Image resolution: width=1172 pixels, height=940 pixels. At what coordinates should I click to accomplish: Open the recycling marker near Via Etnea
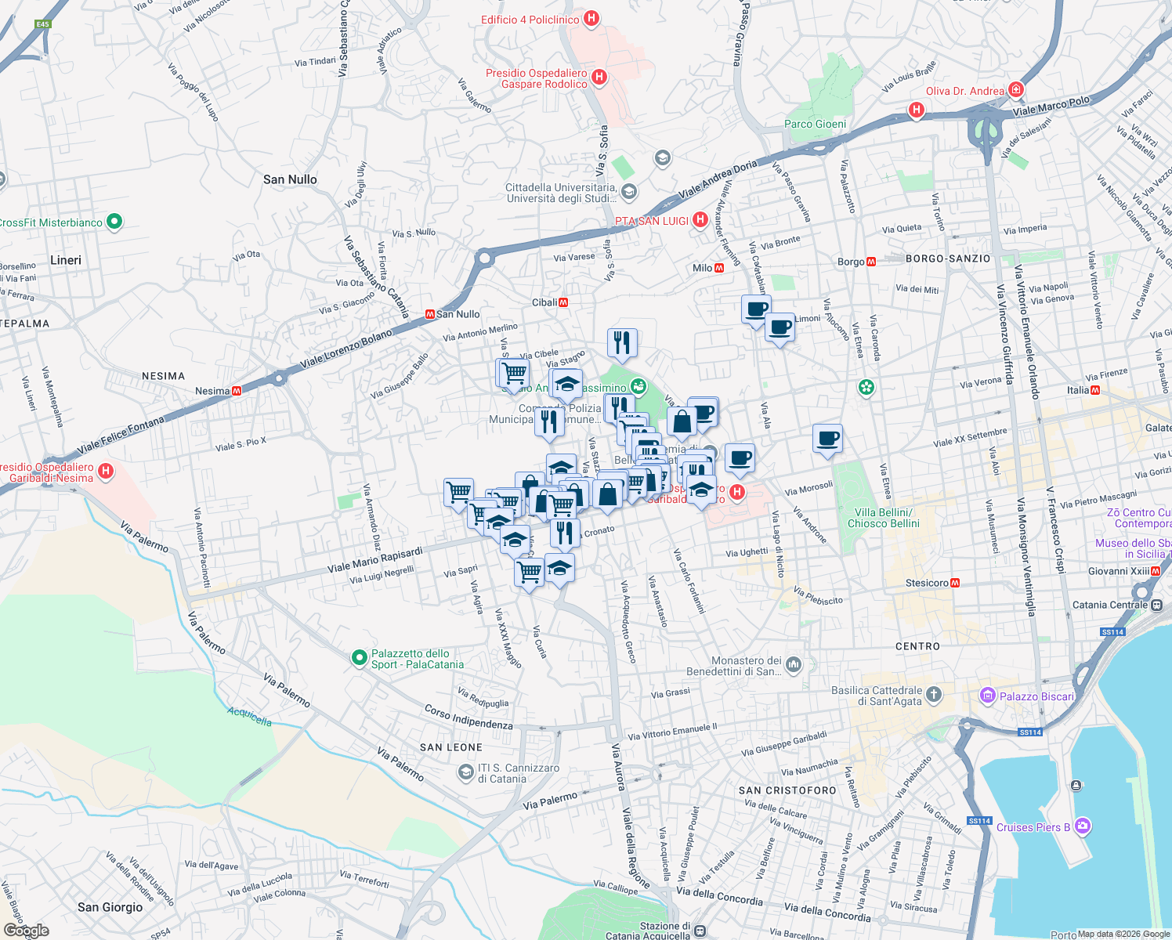(x=865, y=388)
